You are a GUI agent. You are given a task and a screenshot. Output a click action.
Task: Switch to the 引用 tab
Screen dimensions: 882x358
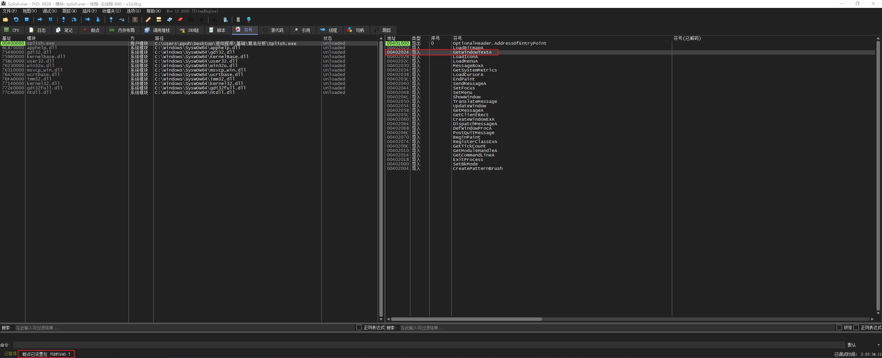(302, 30)
